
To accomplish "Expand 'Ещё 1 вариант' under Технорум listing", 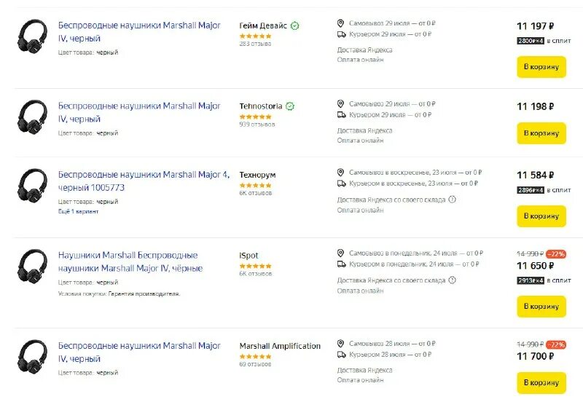I will pos(78,211).
